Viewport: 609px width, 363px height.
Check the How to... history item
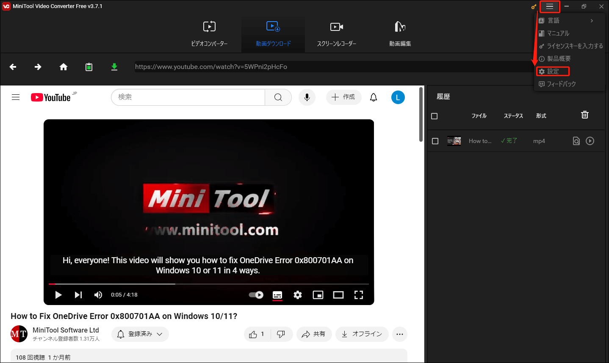435,141
